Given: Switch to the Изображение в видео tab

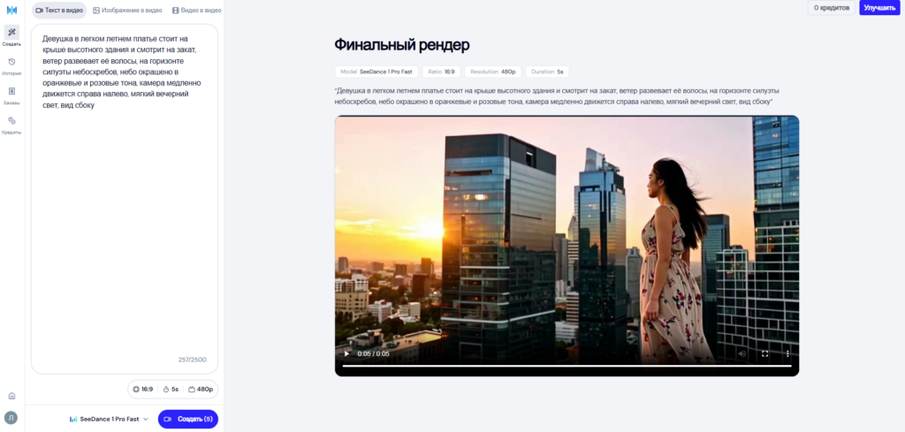Looking at the screenshot, I should pos(127,11).
